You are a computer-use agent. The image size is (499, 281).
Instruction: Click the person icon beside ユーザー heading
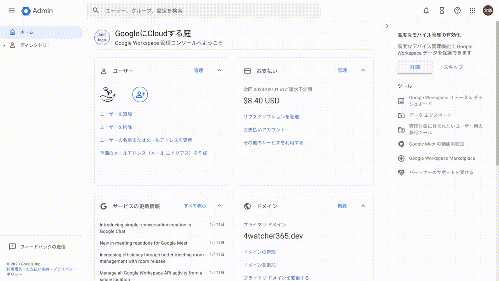point(104,71)
